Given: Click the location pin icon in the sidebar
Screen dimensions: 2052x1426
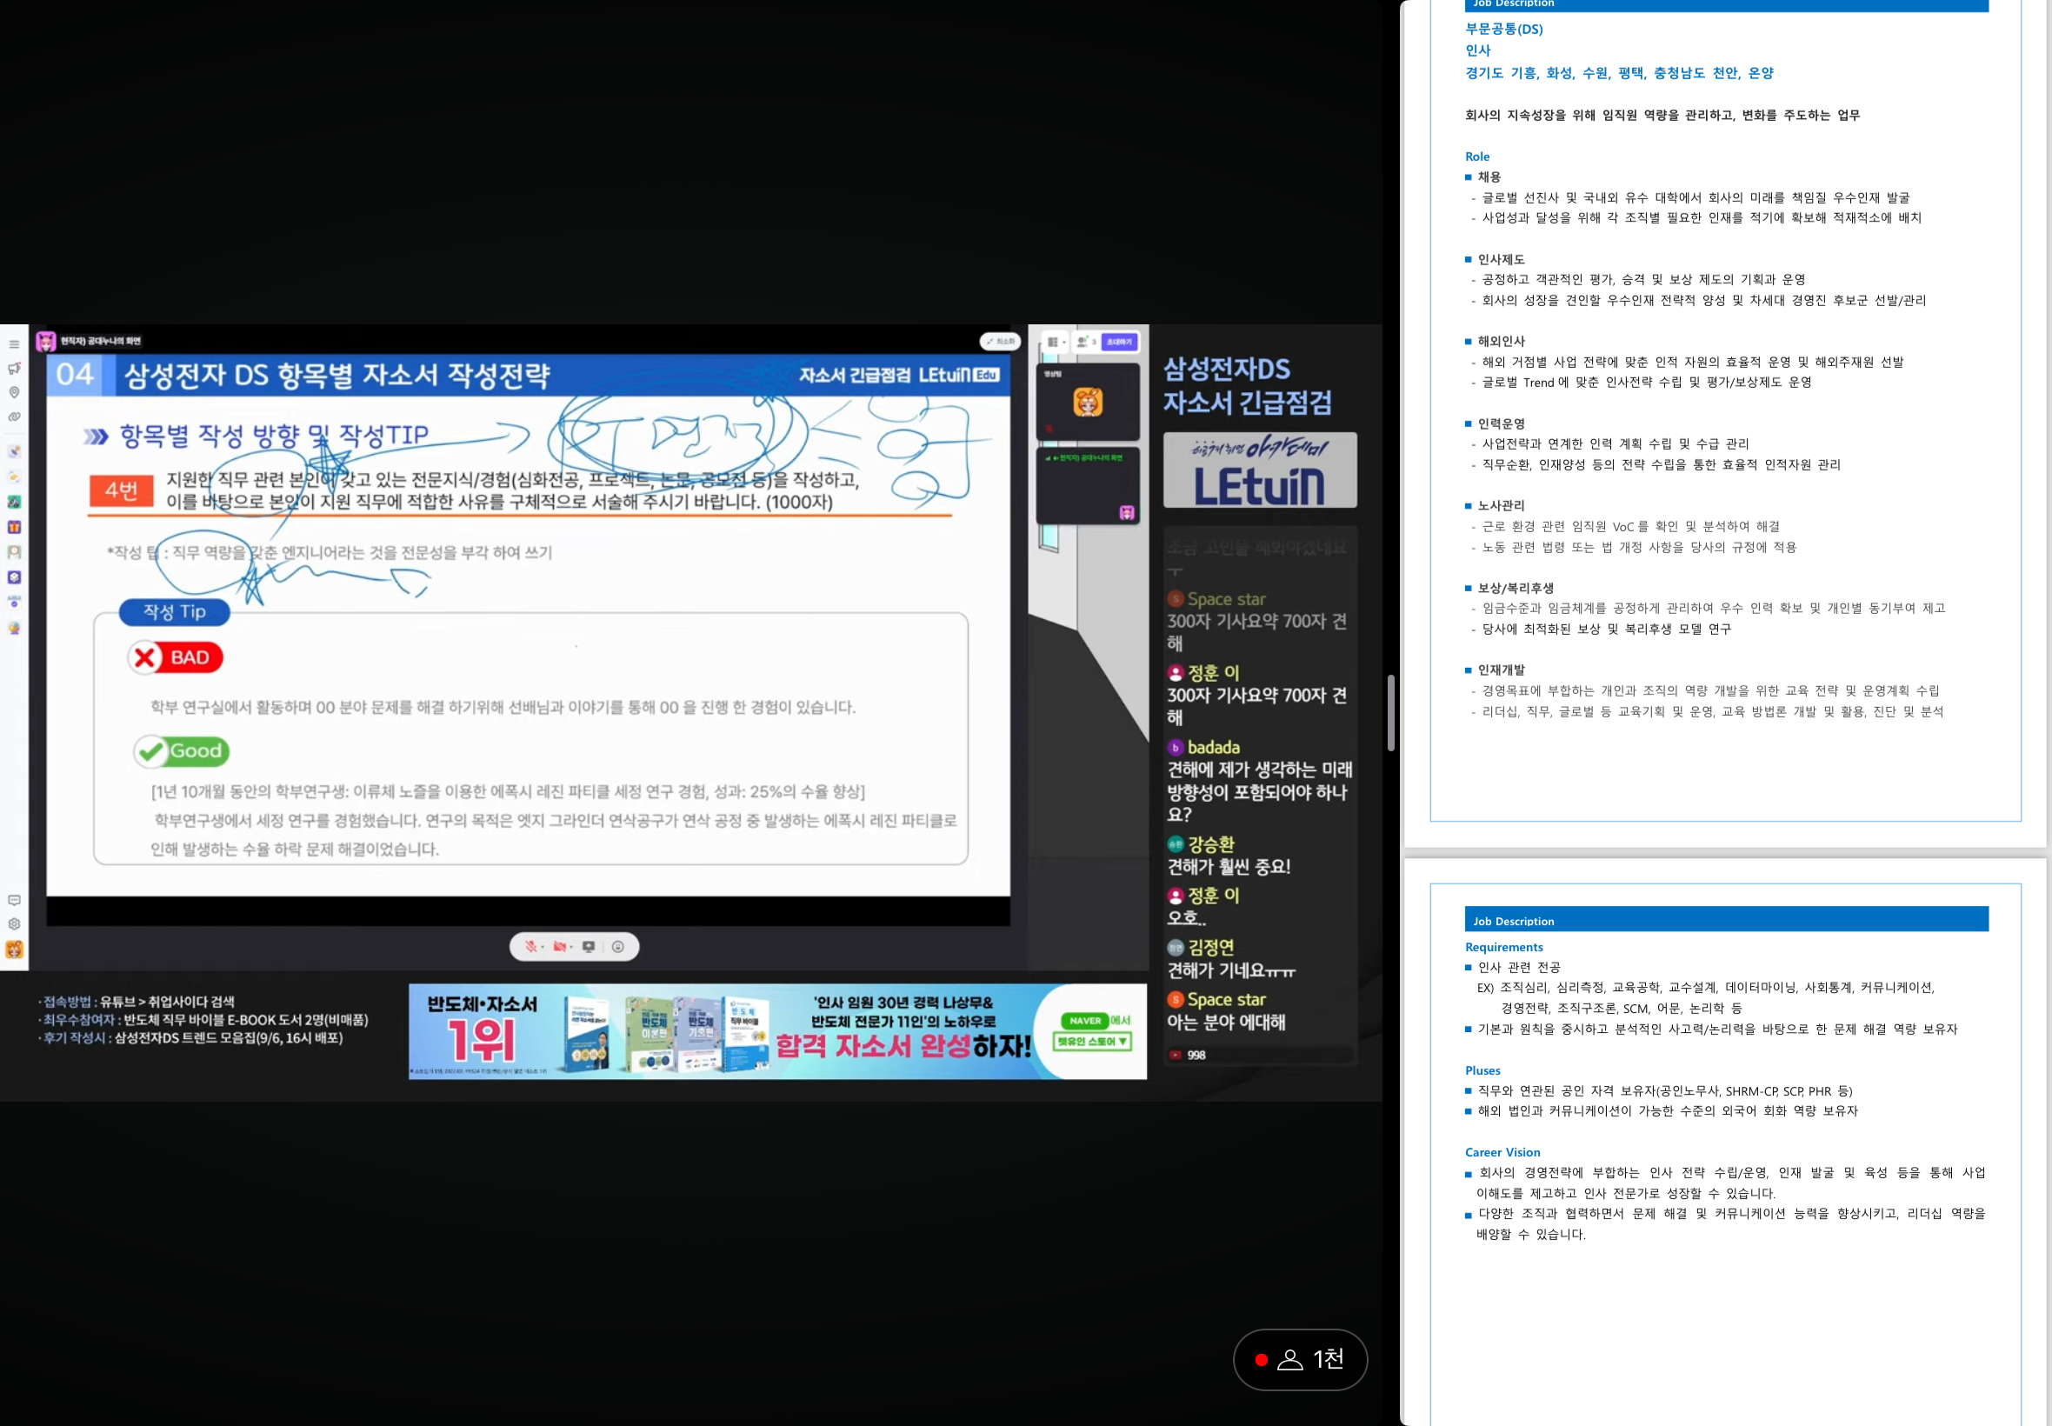Looking at the screenshot, I should 14,392.
